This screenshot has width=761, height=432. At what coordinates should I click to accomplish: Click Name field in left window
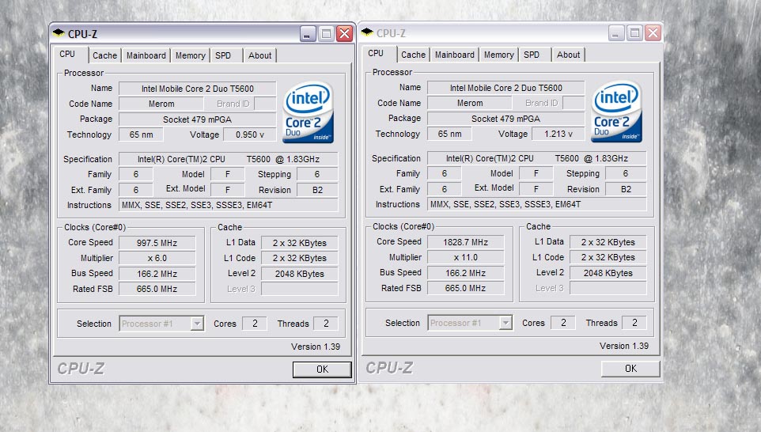click(198, 89)
